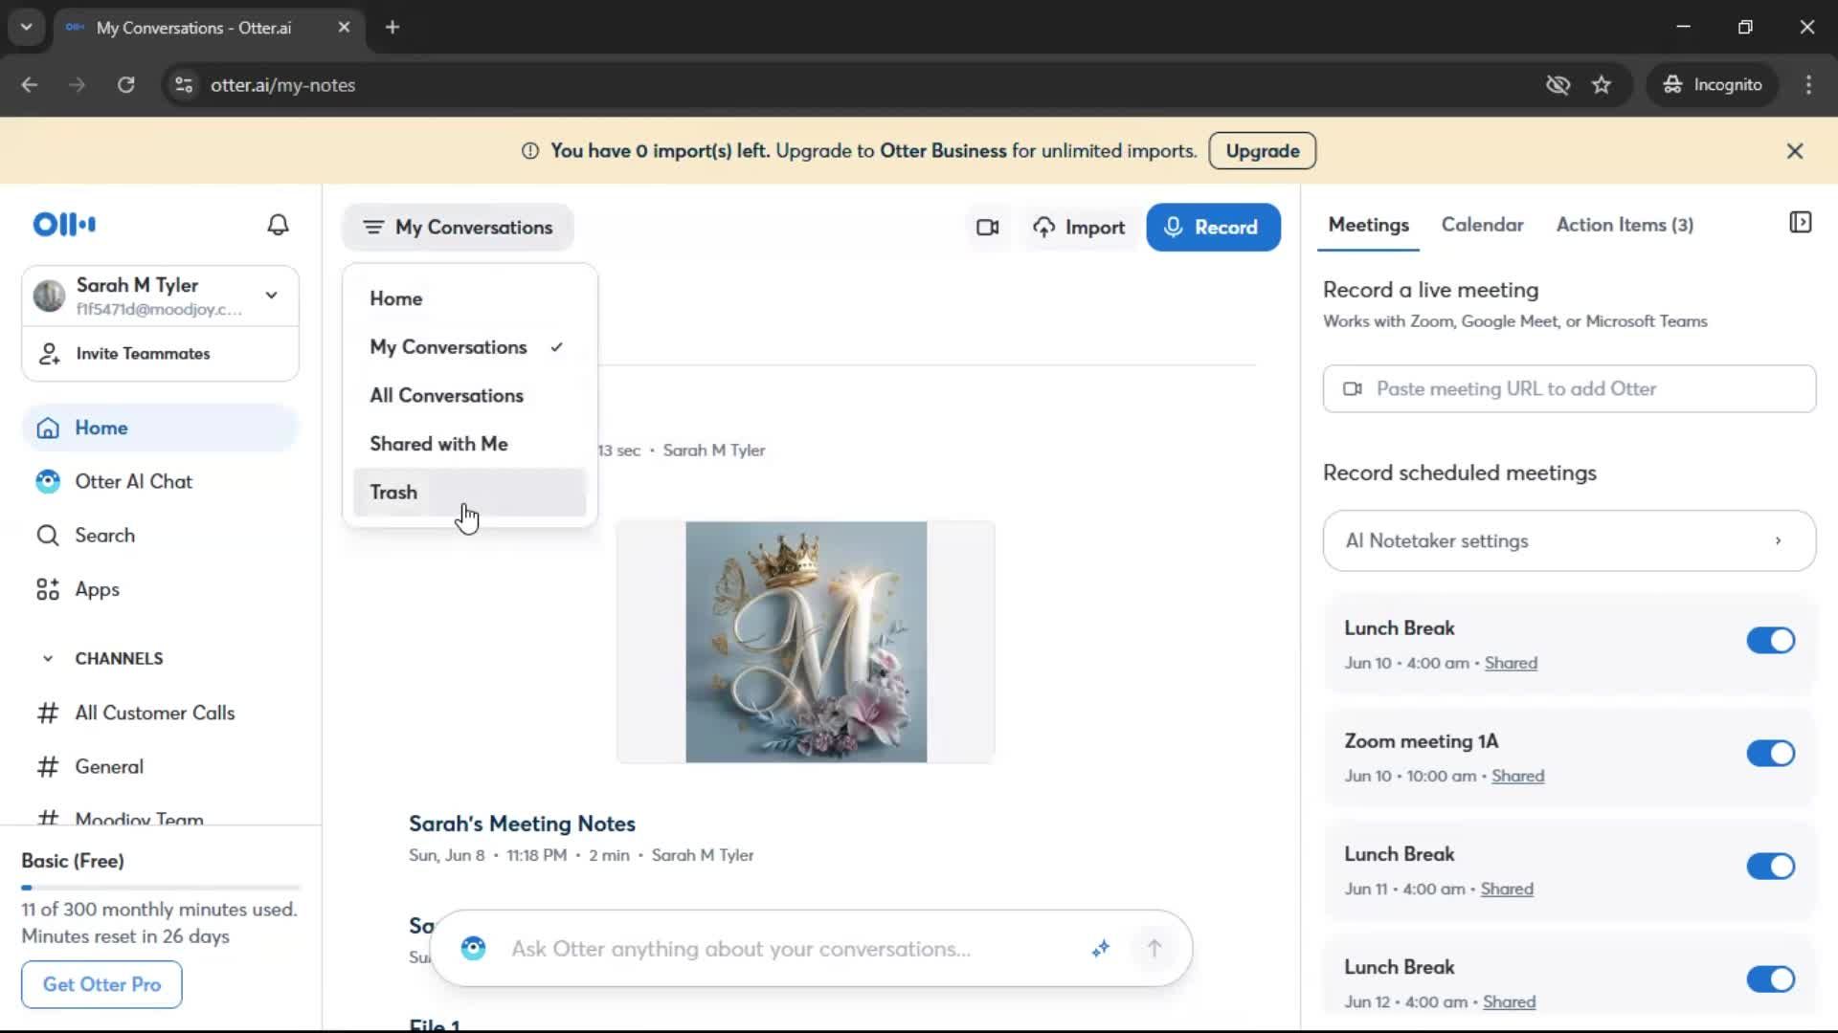Open My Conversations filter dropdown

click(458, 228)
